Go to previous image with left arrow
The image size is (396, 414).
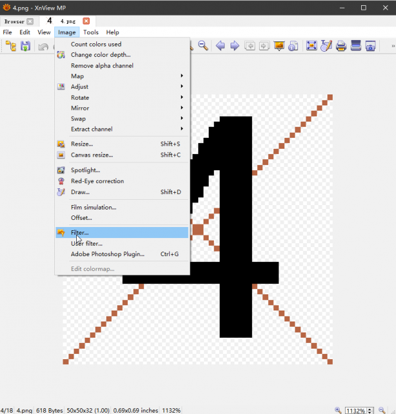pos(220,46)
